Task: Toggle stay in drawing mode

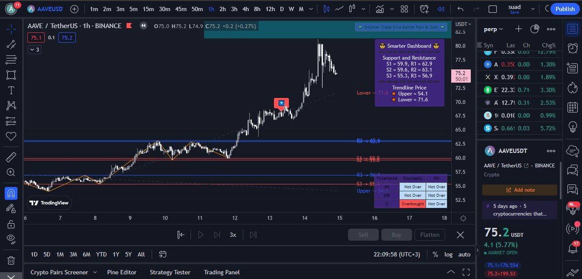Action: tap(11, 209)
